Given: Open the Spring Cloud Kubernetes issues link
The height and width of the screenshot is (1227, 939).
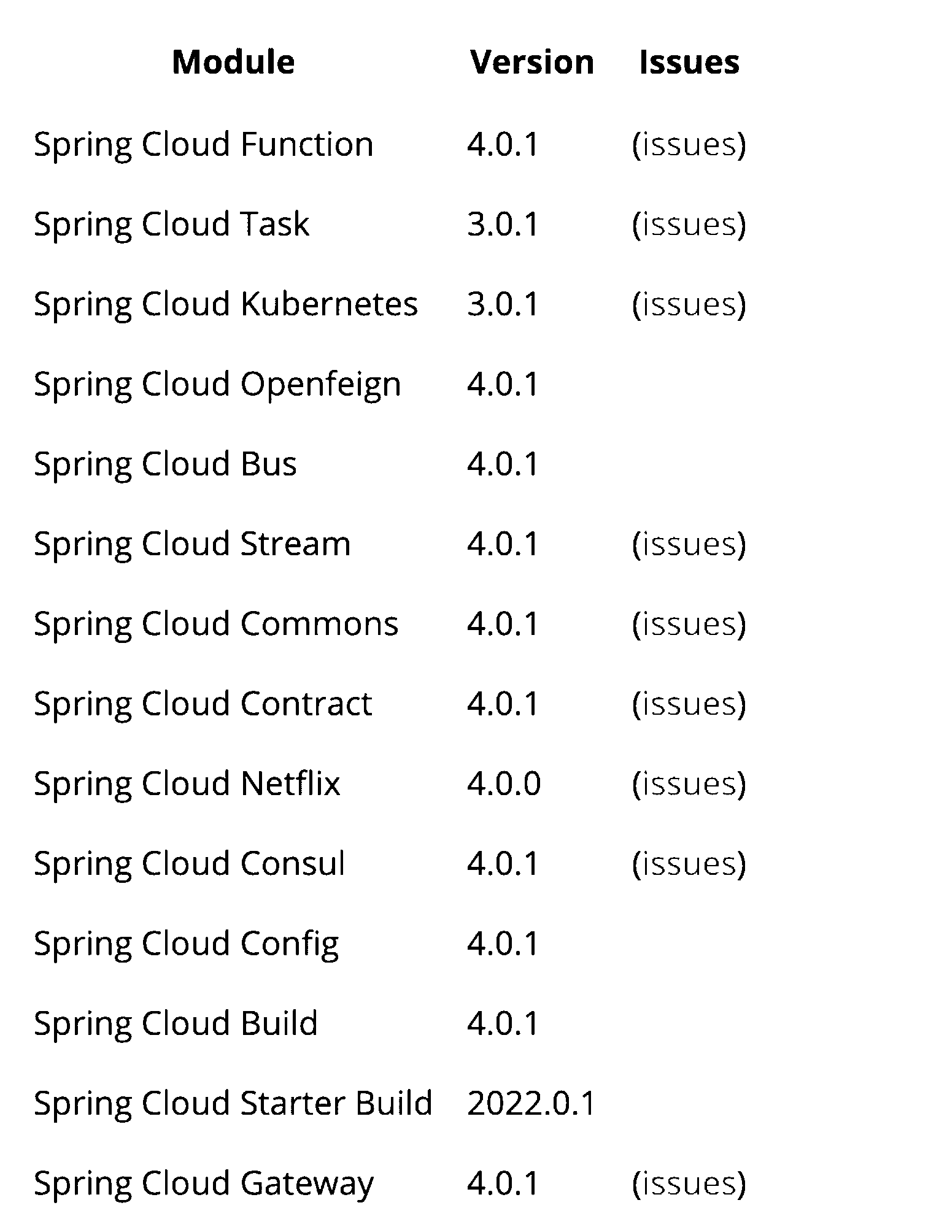Looking at the screenshot, I should (689, 304).
